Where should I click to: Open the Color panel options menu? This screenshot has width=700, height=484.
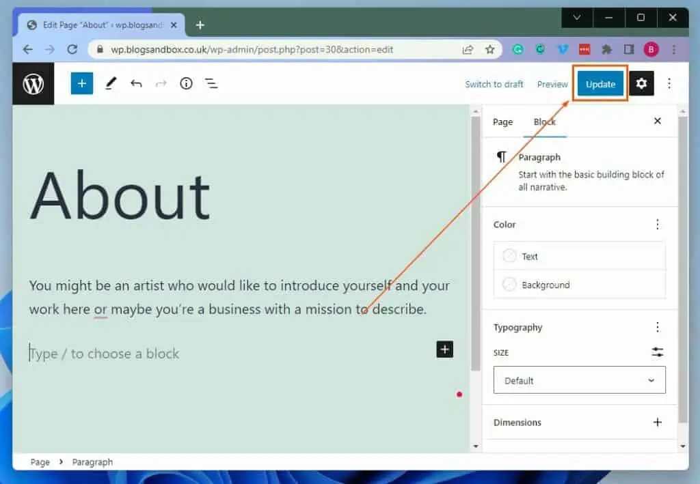click(657, 224)
